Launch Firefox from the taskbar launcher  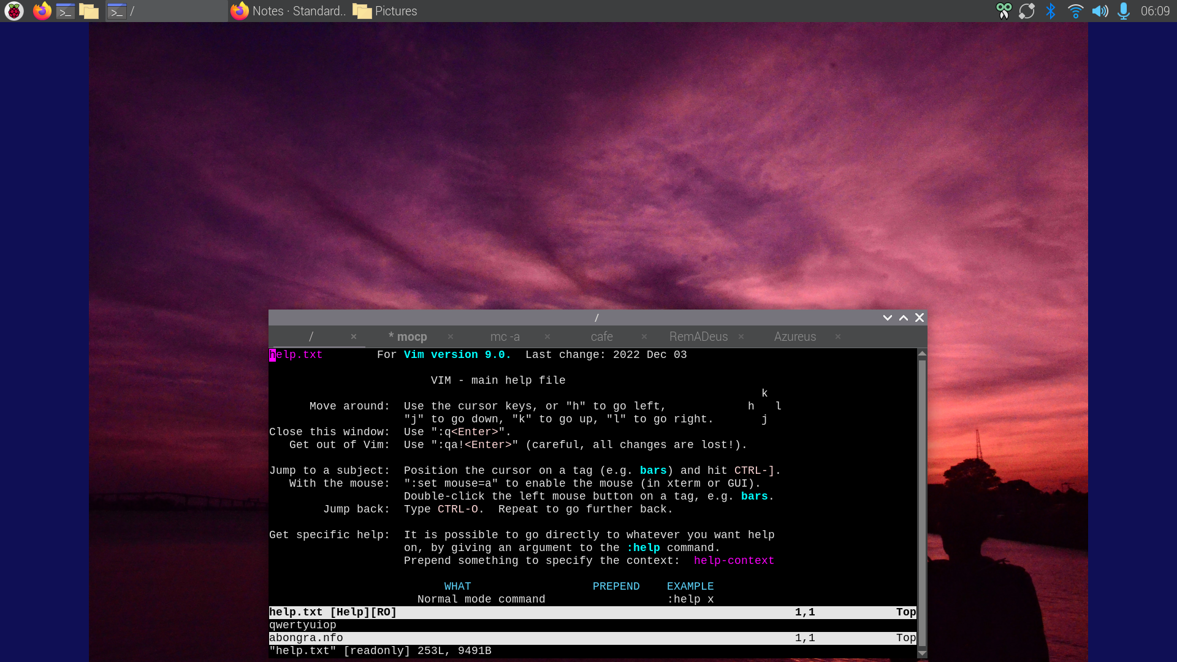(42, 11)
